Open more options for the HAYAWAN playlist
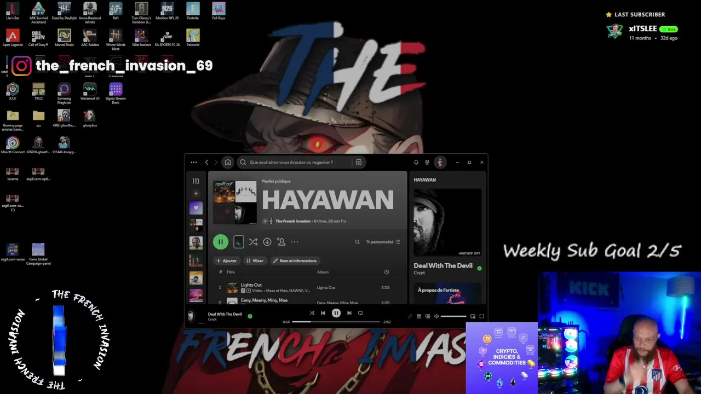Image resolution: width=701 pixels, height=394 pixels. click(x=295, y=242)
